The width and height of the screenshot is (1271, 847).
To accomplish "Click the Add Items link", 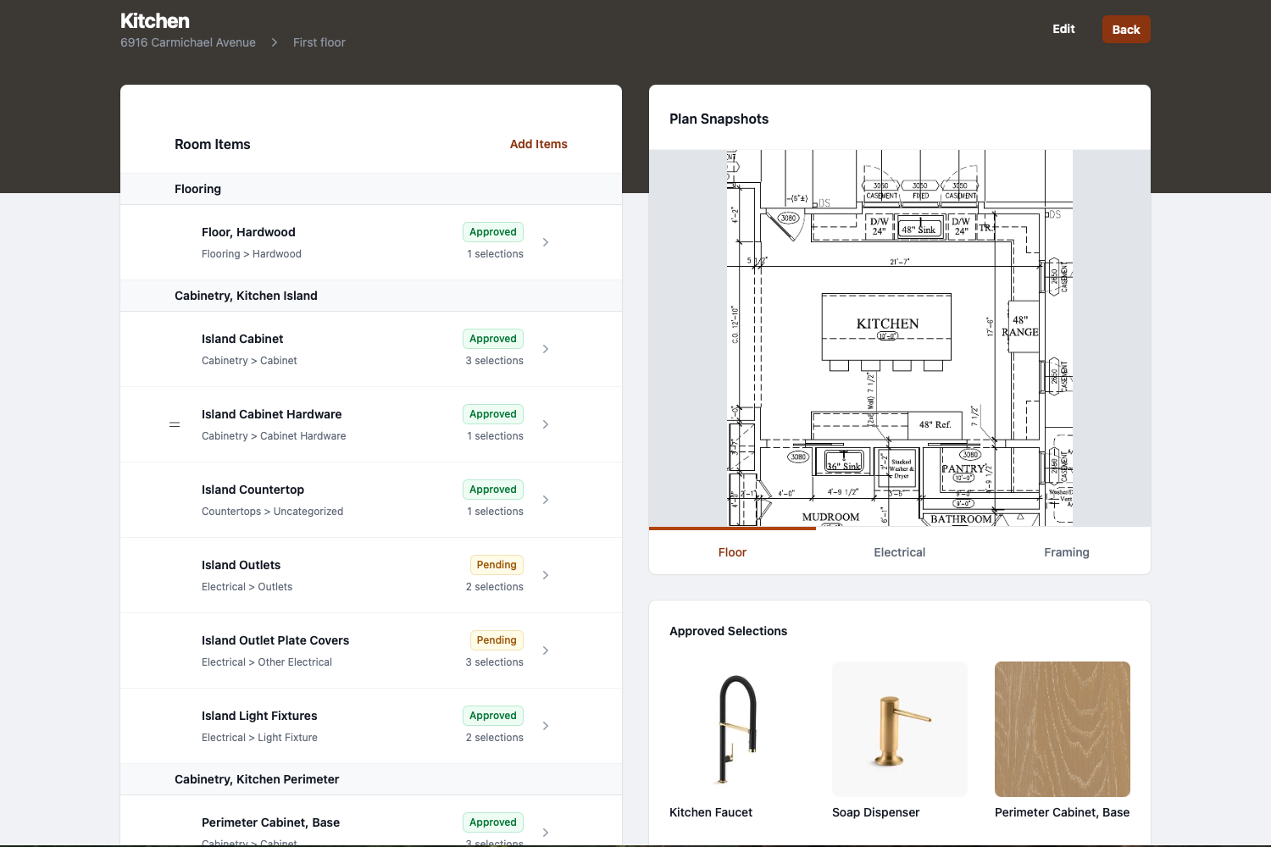I will (539, 144).
